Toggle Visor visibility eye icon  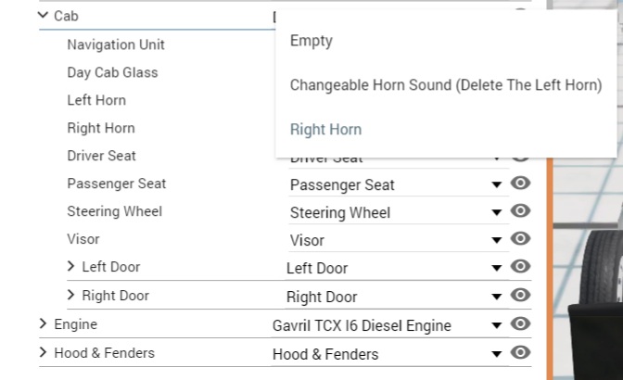[x=521, y=239]
